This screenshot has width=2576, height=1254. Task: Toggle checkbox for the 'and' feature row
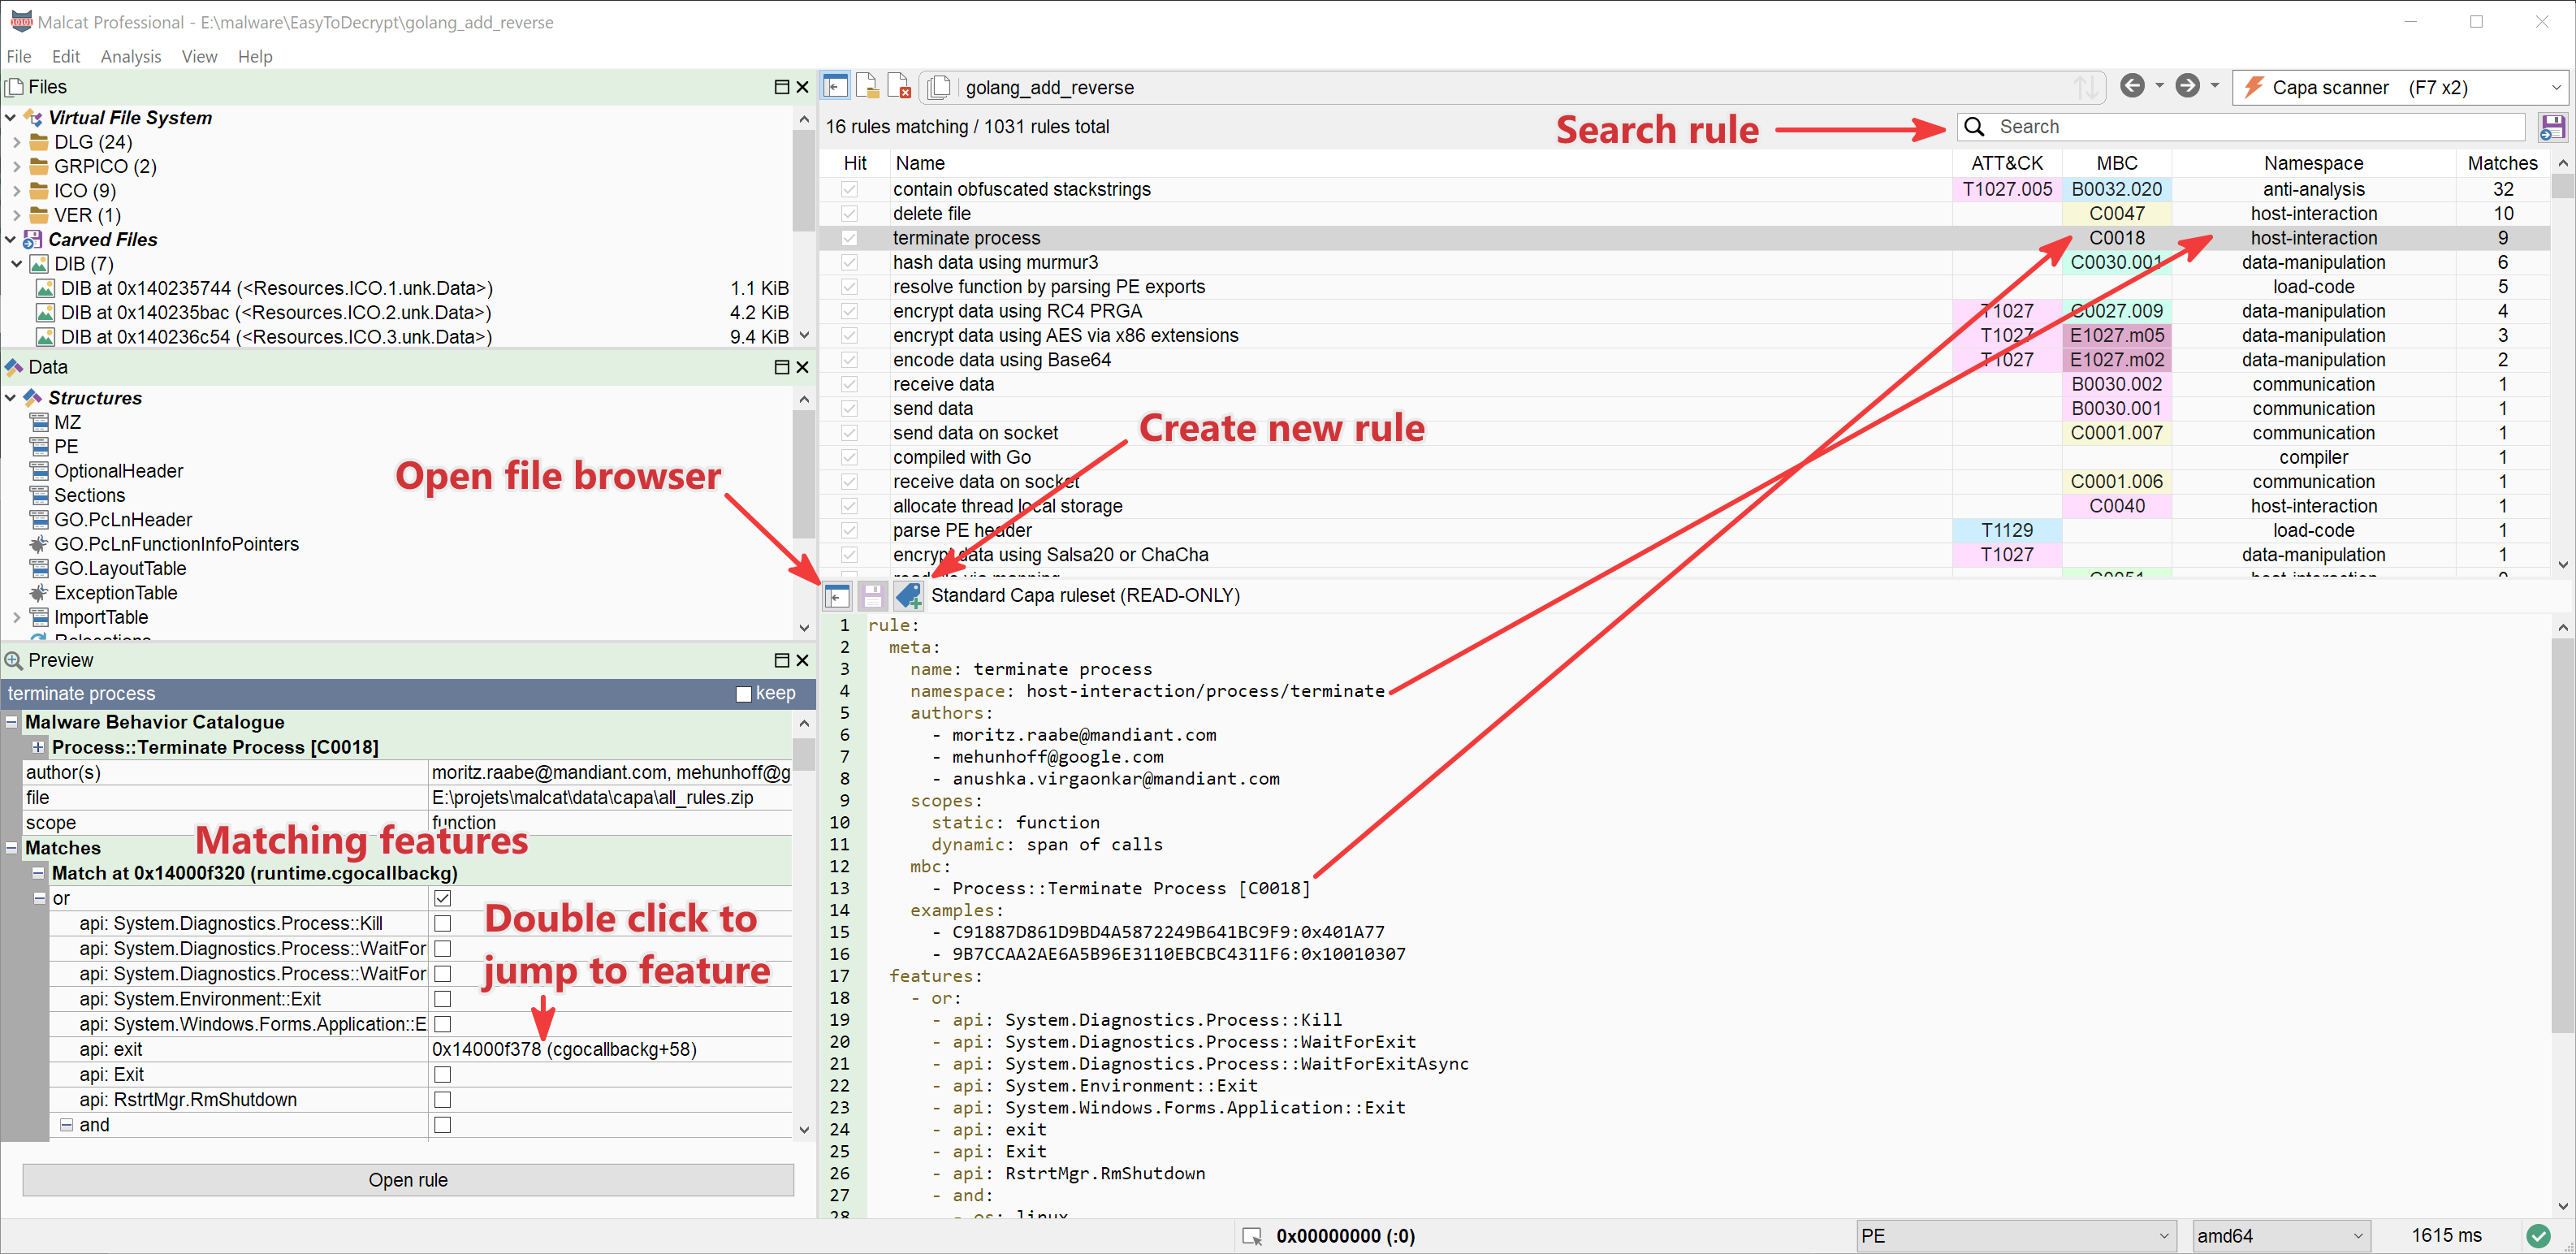click(443, 1125)
